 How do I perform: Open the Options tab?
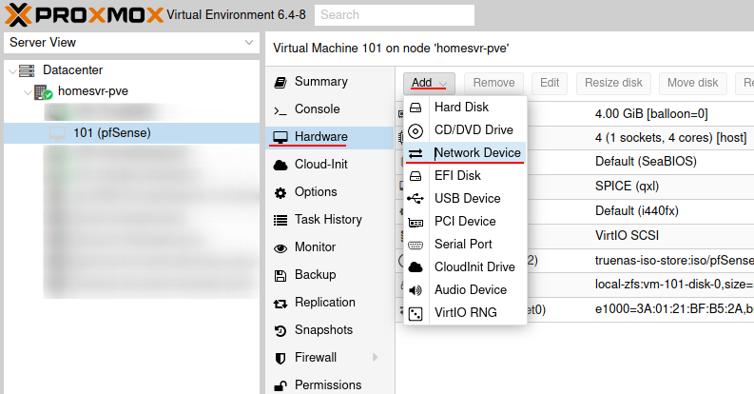click(330, 192)
